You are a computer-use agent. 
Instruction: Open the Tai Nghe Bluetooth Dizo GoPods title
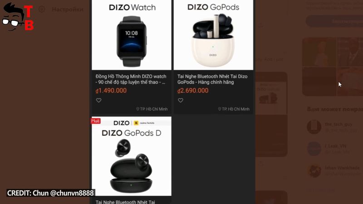pos(212,79)
